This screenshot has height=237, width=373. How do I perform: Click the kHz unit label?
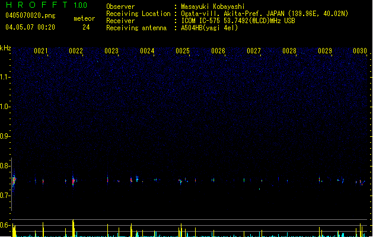[5, 48]
